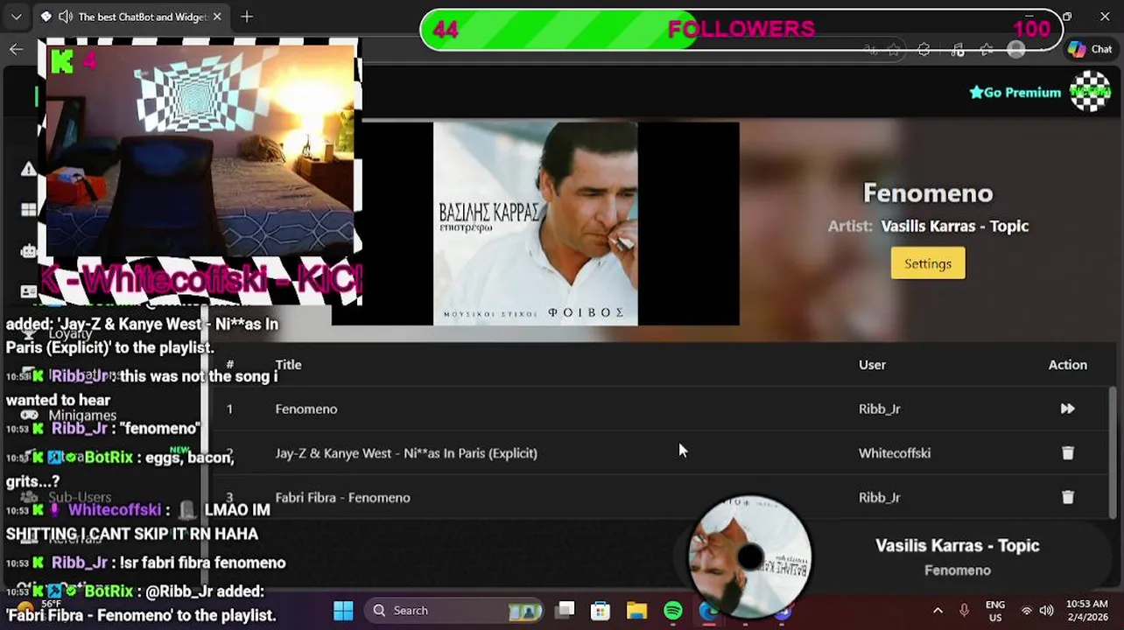Click the followers goal progress bar
Screen dimensions: 1124x630
pyautogui.click(x=741, y=29)
